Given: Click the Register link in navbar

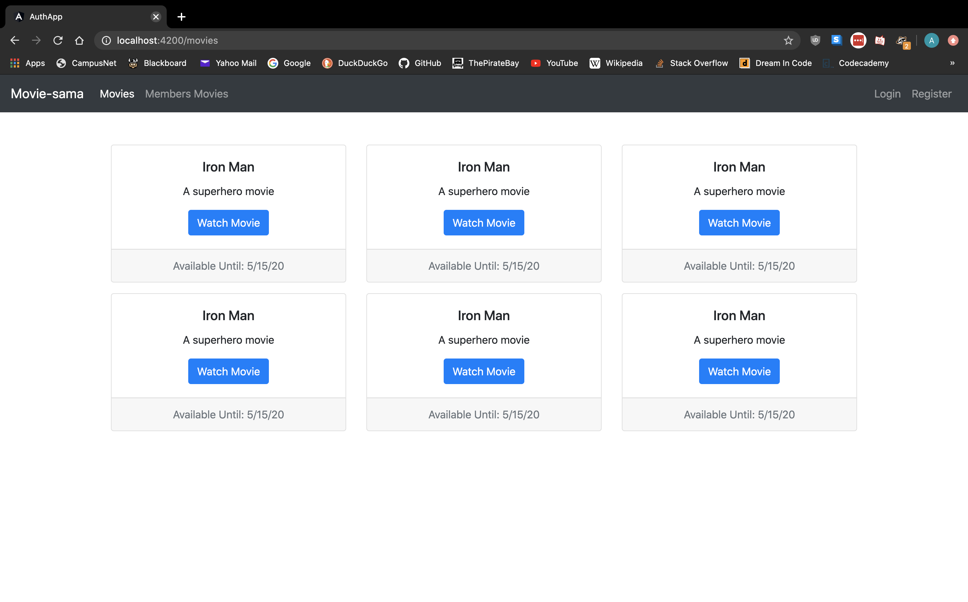Looking at the screenshot, I should tap(931, 93).
